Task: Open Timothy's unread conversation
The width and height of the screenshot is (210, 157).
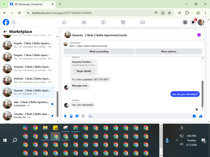Action: (x=28, y=116)
